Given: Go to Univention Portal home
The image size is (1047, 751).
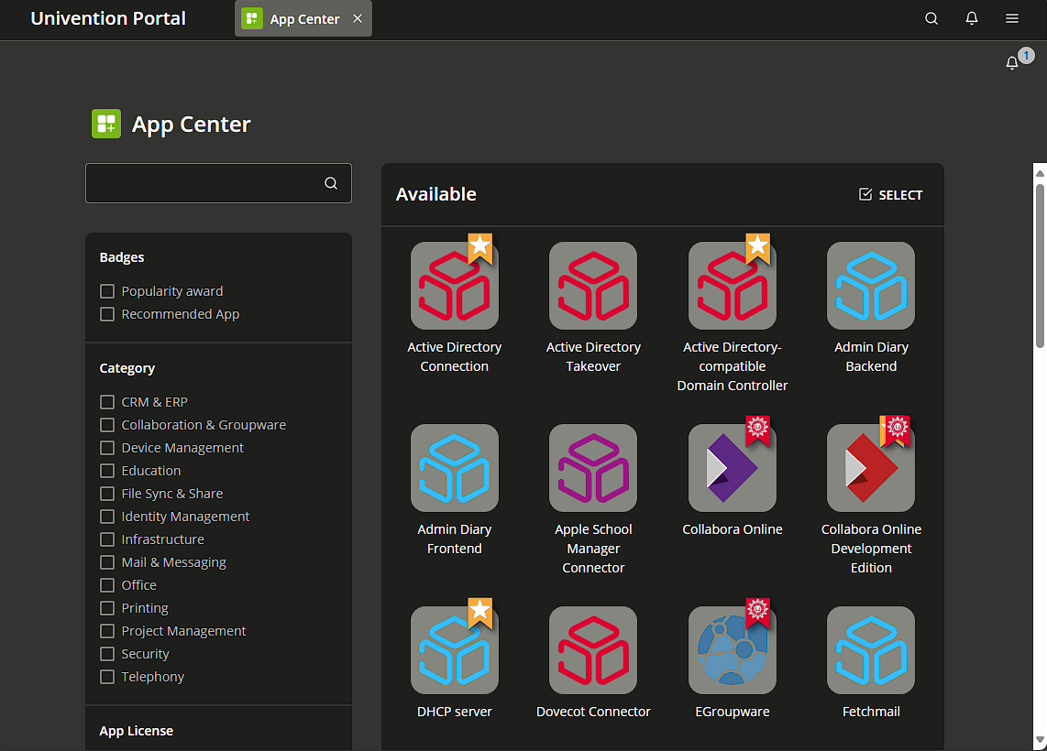Looking at the screenshot, I should [108, 18].
